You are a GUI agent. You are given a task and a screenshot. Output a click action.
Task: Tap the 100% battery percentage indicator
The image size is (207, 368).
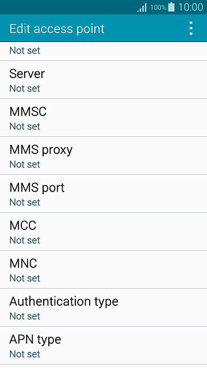[158, 7]
